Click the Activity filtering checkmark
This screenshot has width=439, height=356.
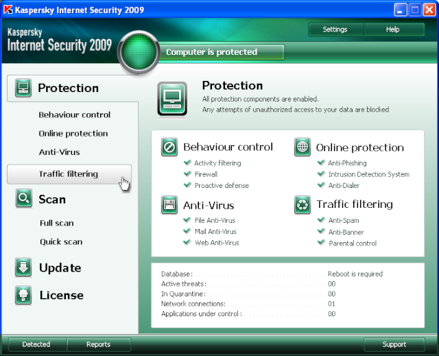click(x=187, y=163)
